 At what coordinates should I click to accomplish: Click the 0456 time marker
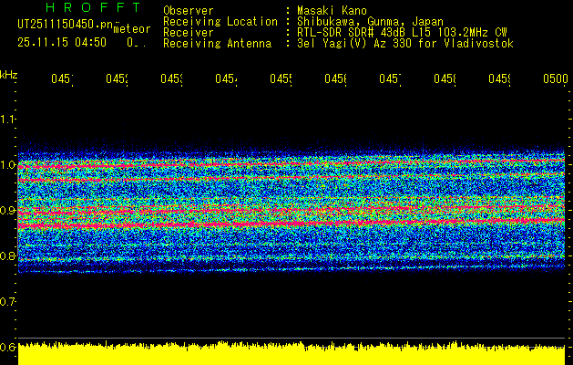pos(336,78)
